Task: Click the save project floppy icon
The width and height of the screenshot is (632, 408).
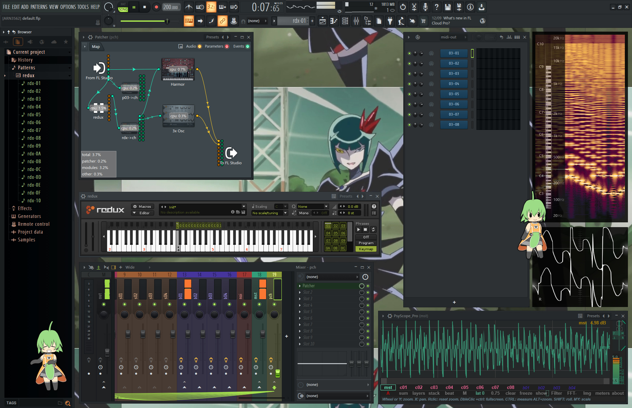Action: coord(448,7)
